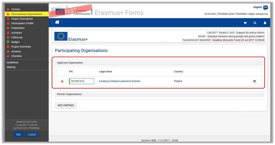The image size is (275, 145).
Task: Open the Sharing link in sidebar
Action: pyautogui.click(x=11, y=67)
